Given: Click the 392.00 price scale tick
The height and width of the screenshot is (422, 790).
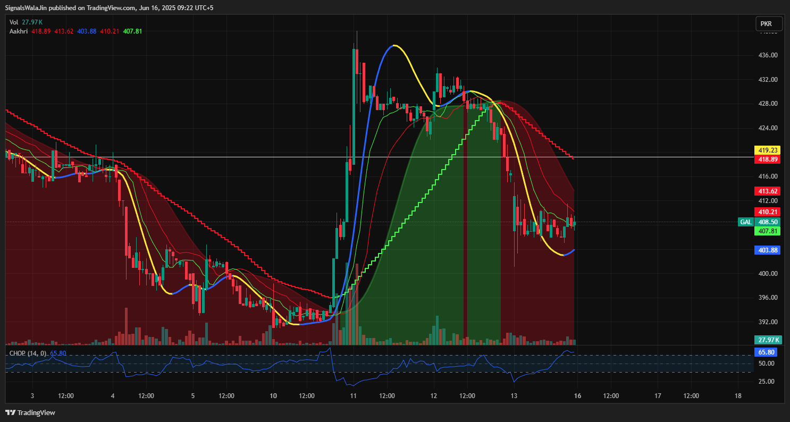Looking at the screenshot, I should (x=768, y=322).
